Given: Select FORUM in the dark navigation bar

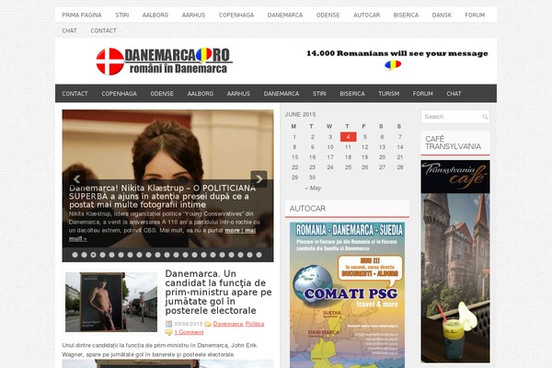Looking at the screenshot, I should [x=423, y=94].
